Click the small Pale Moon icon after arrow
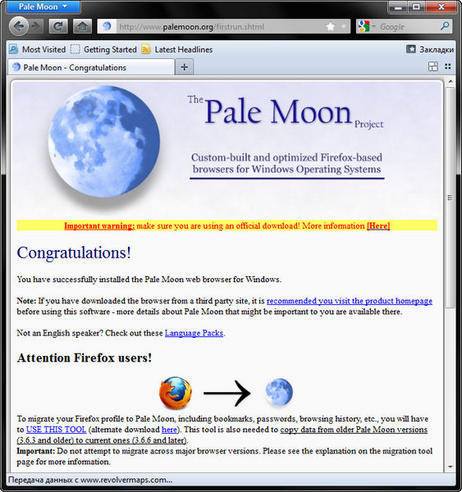The width and height of the screenshot is (462, 492). 278,392
